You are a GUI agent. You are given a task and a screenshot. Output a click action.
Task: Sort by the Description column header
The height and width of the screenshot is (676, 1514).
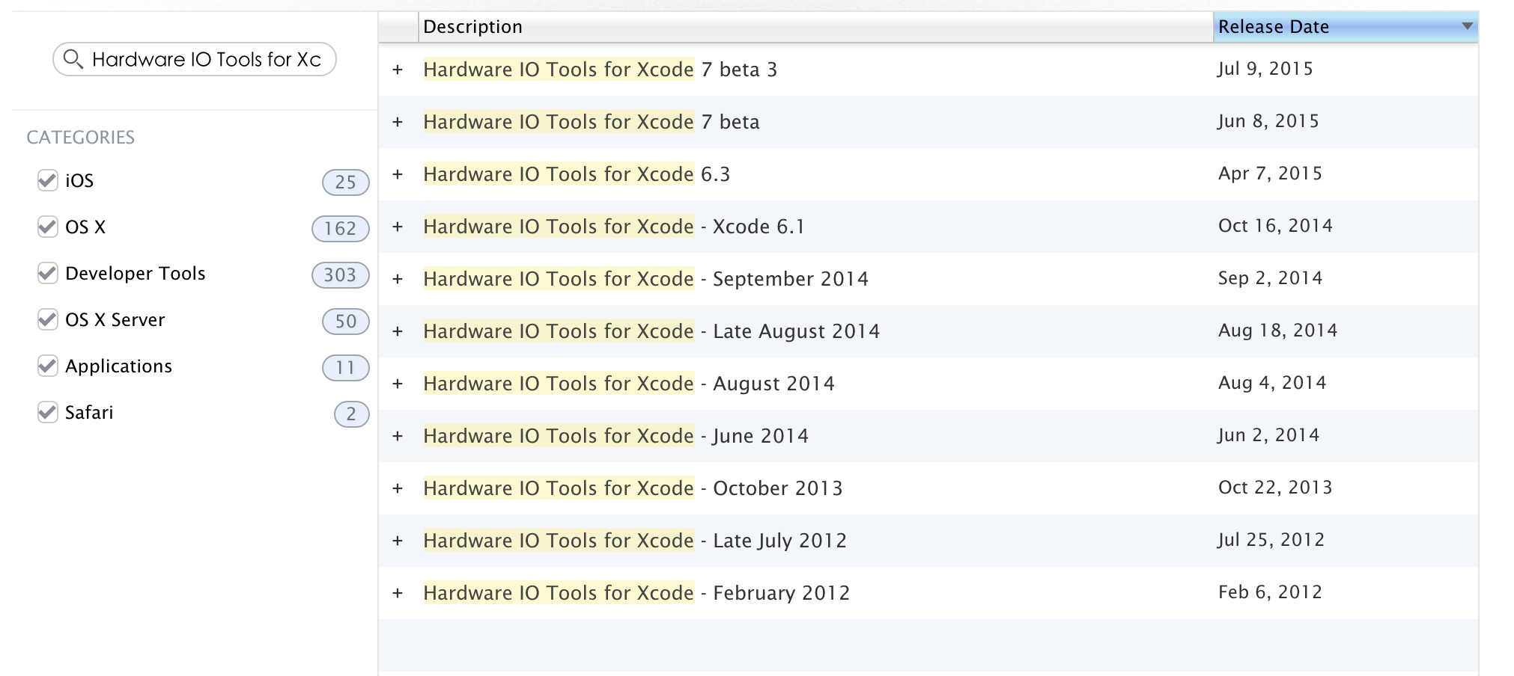pyautogui.click(x=815, y=27)
